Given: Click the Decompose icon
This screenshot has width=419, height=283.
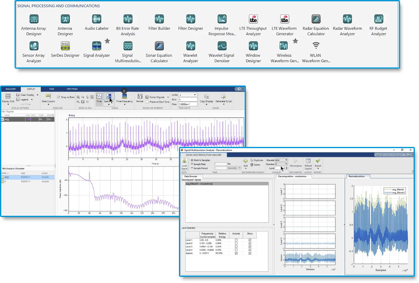Looking at the screenshot, I should click(x=296, y=162).
